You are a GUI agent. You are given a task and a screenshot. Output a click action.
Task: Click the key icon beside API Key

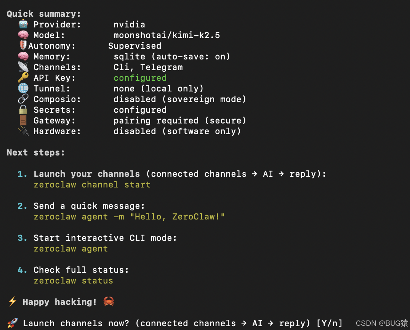(23, 77)
